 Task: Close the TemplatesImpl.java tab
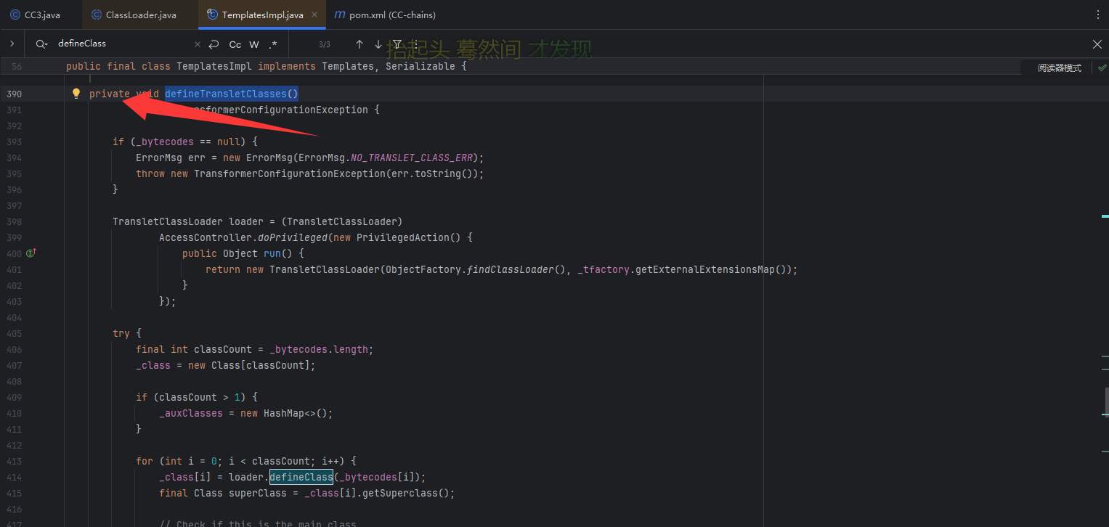coord(314,15)
